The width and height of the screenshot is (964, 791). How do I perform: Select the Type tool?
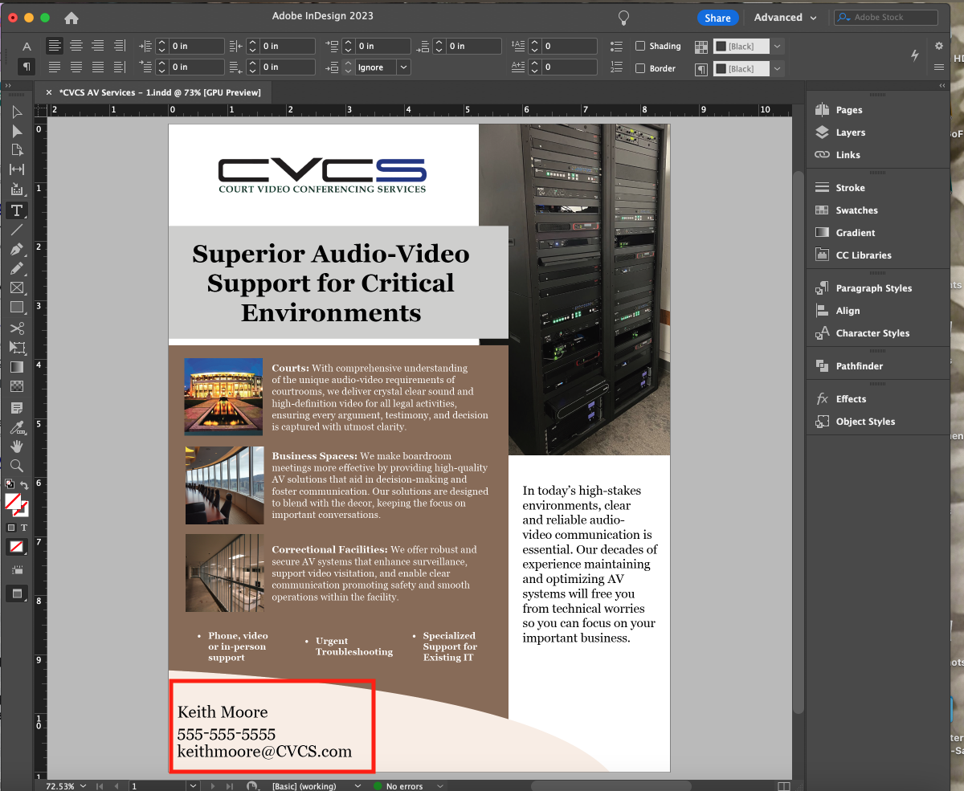click(x=17, y=210)
